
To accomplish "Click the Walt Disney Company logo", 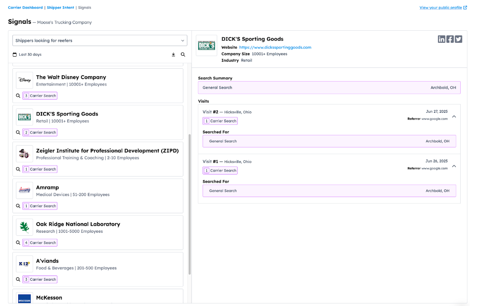I will click(x=24, y=80).
